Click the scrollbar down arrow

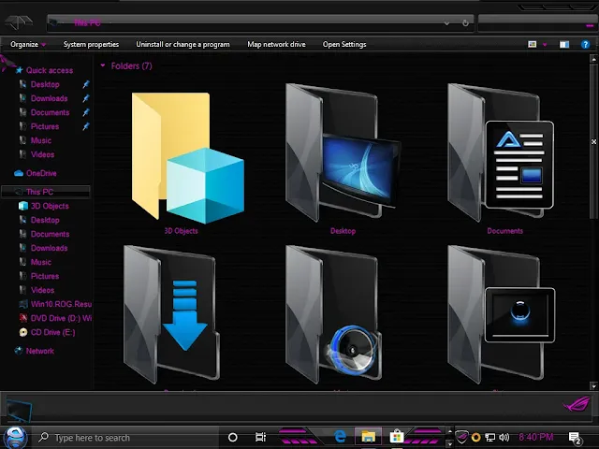click(x=593, y=386)
